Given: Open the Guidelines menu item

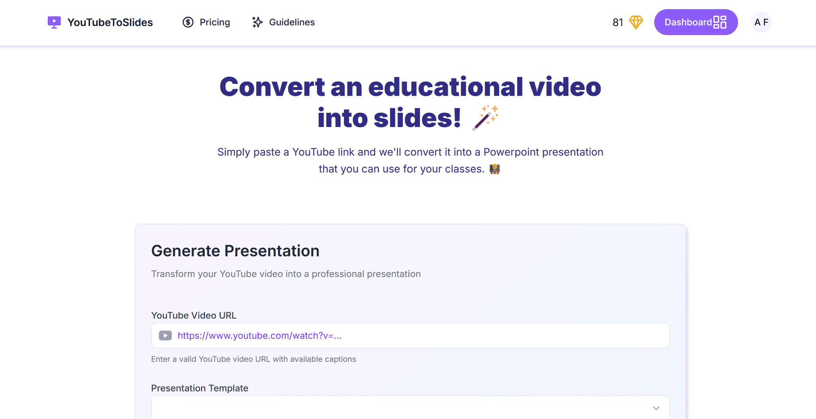Looking at the screenshot, I should pos(283,22).
